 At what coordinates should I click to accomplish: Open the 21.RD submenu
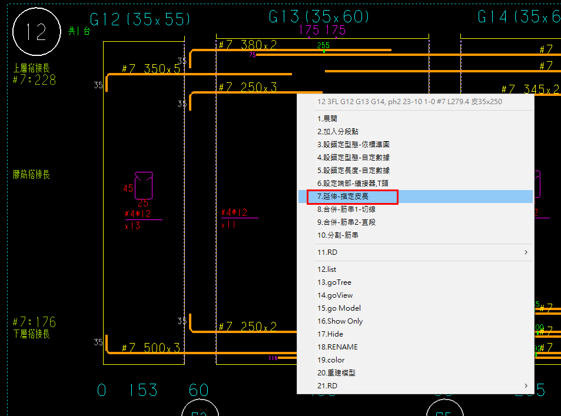416,385
